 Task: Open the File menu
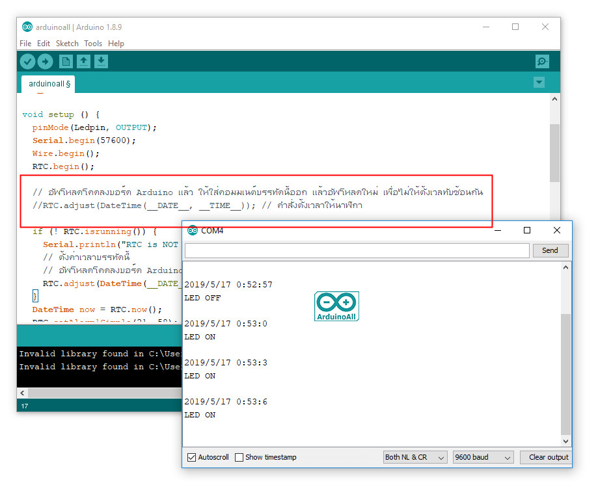click(x=25, y=44)
